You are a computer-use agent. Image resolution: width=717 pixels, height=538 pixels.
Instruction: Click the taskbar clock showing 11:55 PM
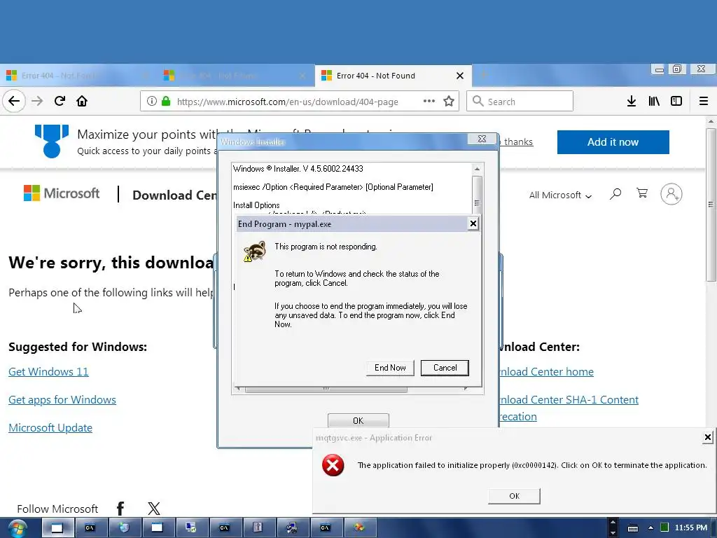691,528
